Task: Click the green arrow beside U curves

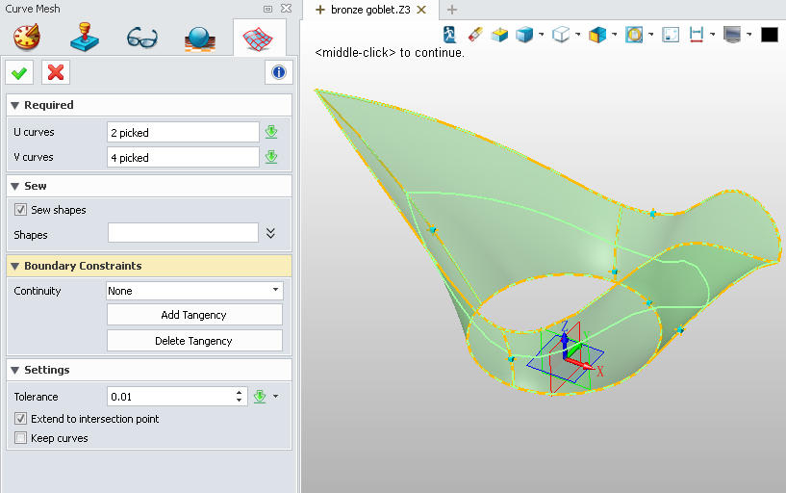Action: click(x=271, y=132)
